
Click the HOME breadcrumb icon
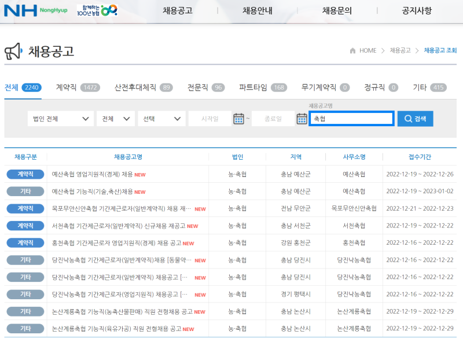tap(352, 51)
